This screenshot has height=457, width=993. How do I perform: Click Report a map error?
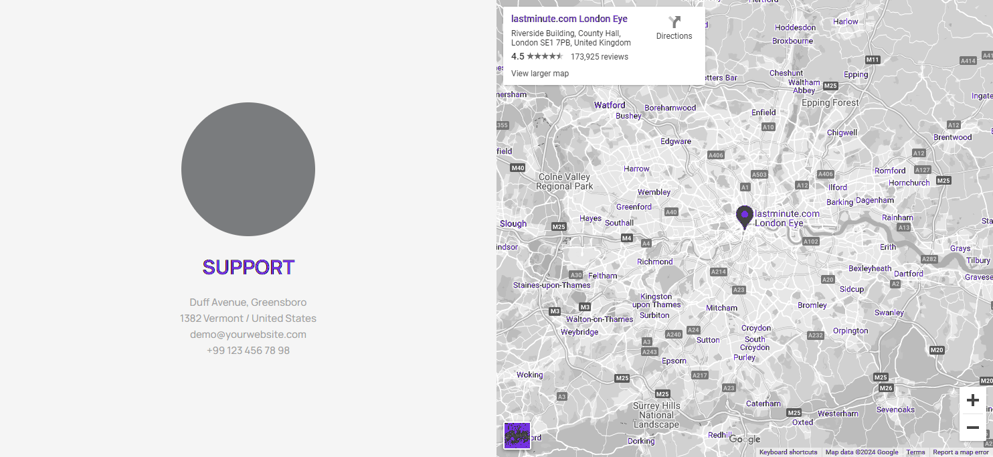click(960, 452)
